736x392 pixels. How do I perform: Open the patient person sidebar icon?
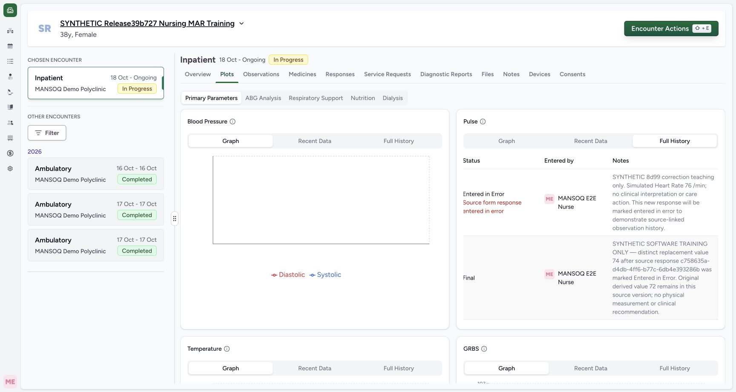(10, 77)
